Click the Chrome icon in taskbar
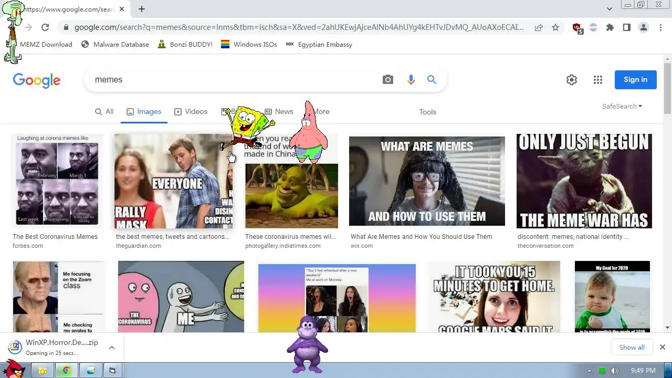 [x=67, y=371]
